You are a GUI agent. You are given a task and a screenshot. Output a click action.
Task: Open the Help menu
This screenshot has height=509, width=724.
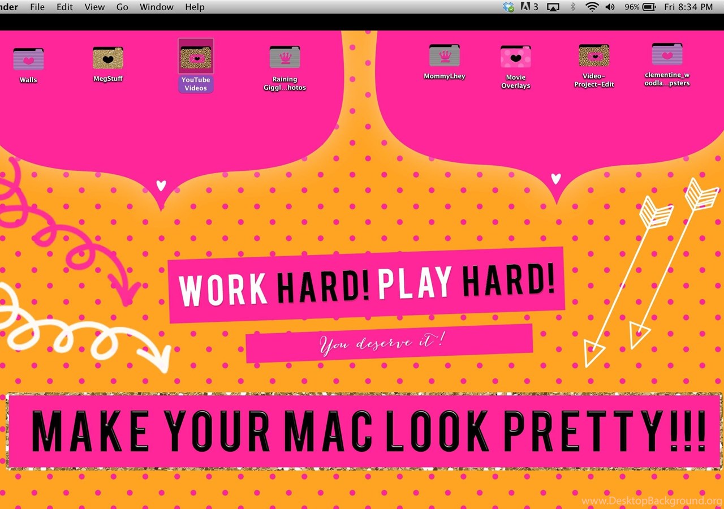pos(195,7)
